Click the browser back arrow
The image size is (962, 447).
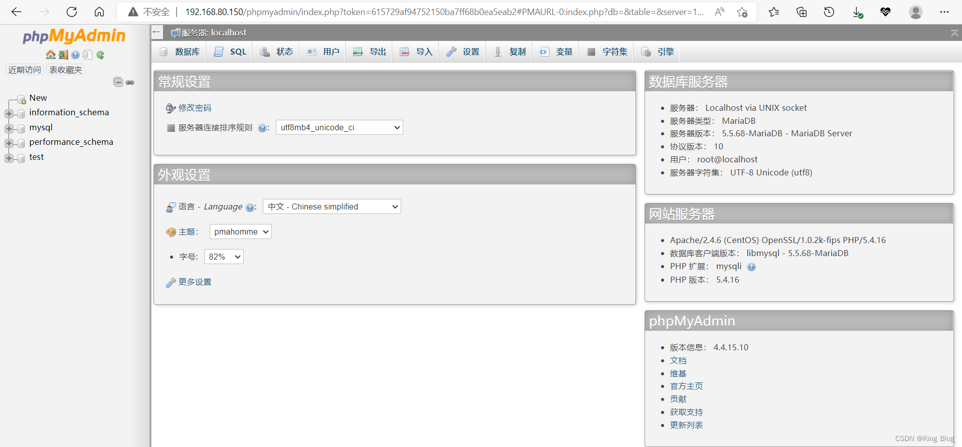pos(17,12)
